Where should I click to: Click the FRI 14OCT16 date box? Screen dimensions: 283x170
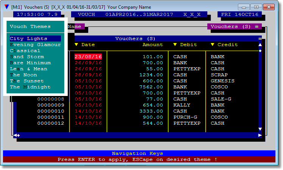[240, 14]
